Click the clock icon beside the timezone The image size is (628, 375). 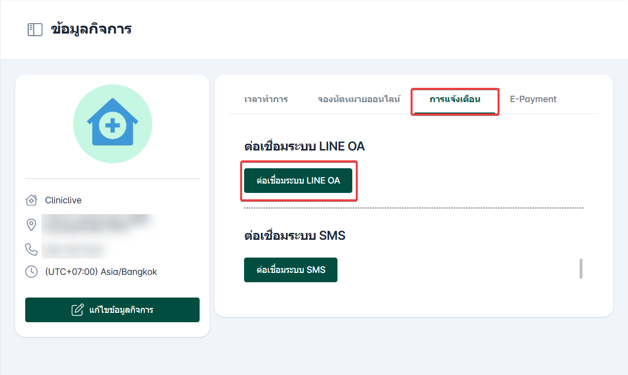pyautogui.click(x=31, y=272)
